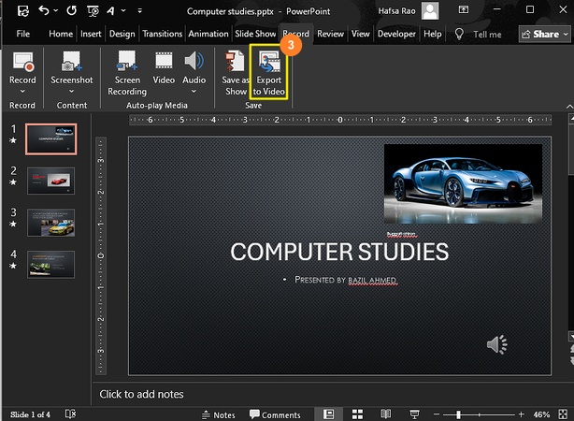574x421 pixels.
Task: Select slide 2 thumbnail with red car
Action: [50, 181]
